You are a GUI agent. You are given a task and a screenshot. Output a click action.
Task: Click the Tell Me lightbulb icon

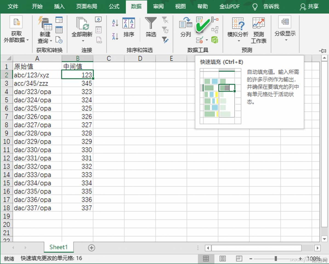[x=255, y=7]
